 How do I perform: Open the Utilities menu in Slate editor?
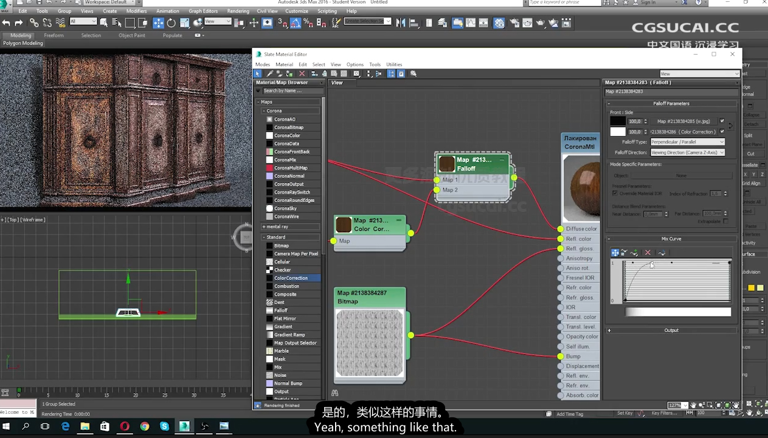[394, 64]
